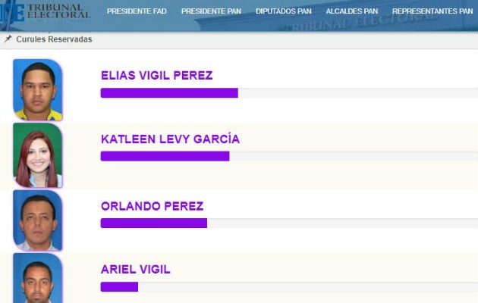Click Elias Vigil Perez's photo

[38, 89]
